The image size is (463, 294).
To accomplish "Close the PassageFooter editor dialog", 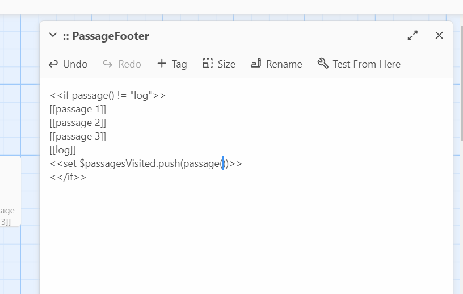I will tap(439, 35).
